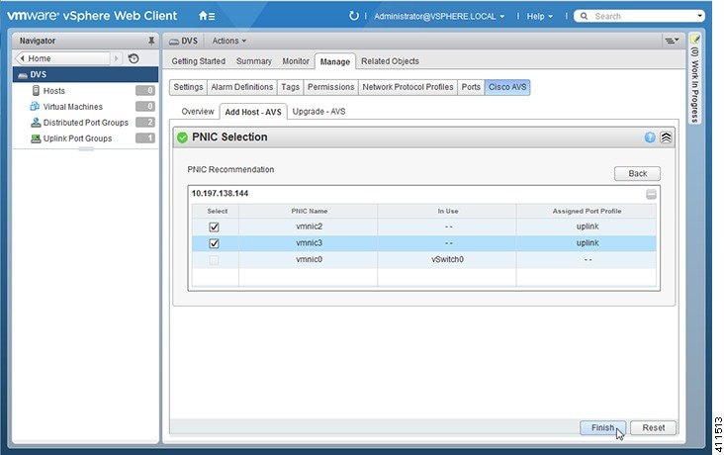Open the Help dropdown
The height and width of the screenshot is (455, 724).
540,16
